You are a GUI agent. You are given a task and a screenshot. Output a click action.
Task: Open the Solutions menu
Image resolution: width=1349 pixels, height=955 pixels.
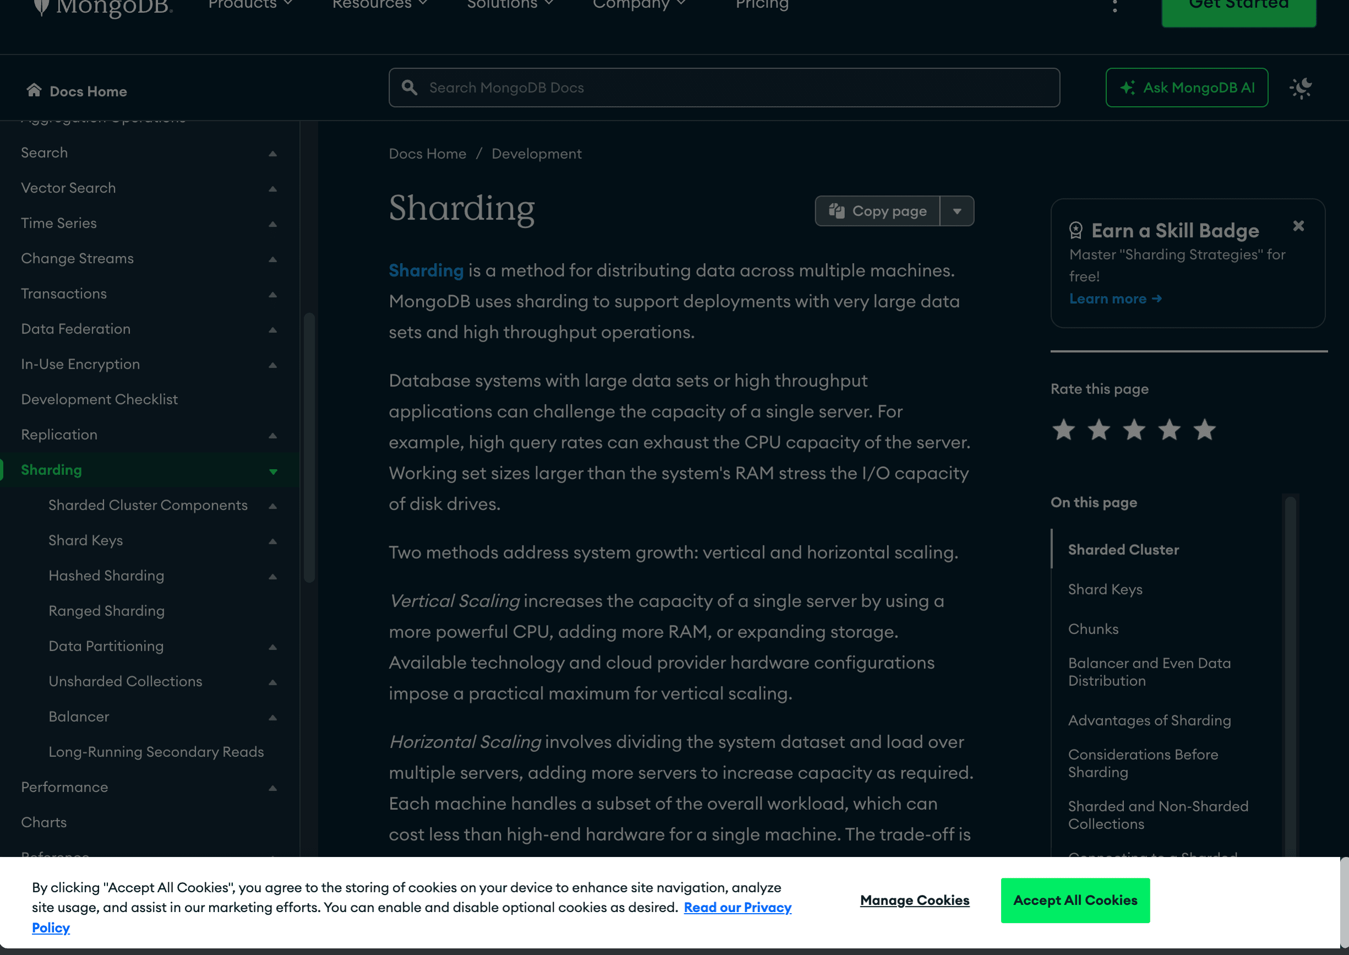510,5
